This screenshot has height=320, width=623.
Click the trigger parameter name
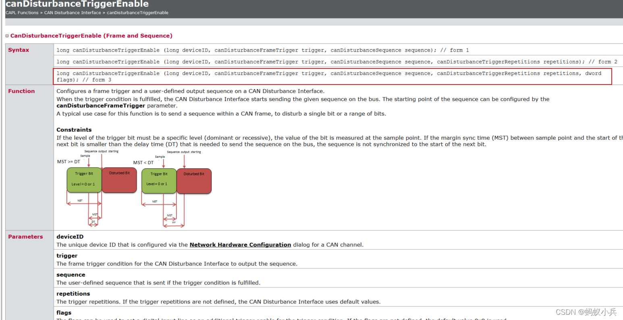67,256
